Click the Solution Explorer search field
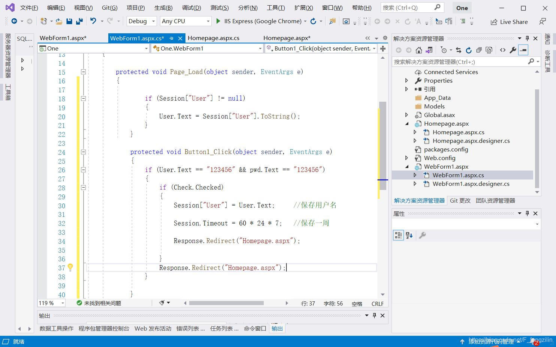 [459, 62]
